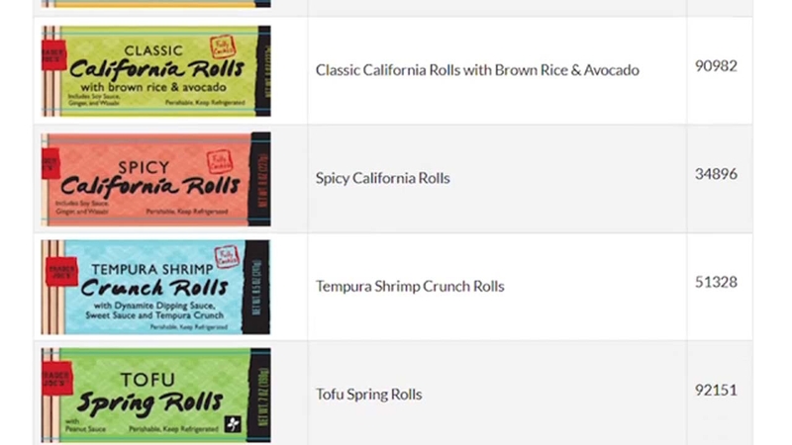792x445 pixels.
Task: Select the Tempura Shrimp Crunch Rolls product name
Action: pos(410,286)
